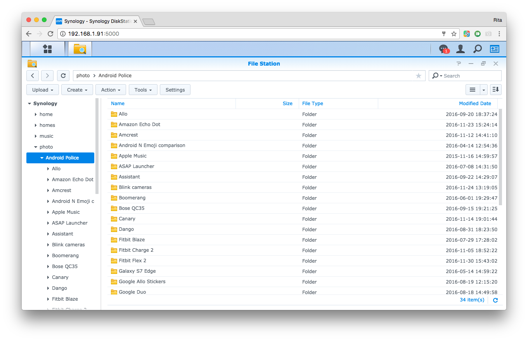Open the notifications chat bubble icon
This screenshot has height=341, width=528.
pyautogui.click(x=443, y=49)
